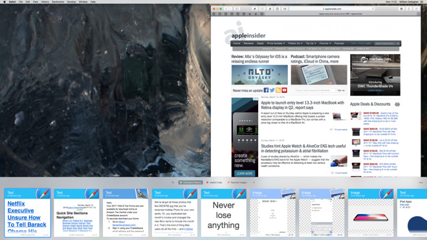Switch to Clipboard History pinboard

tap(191, 183)
